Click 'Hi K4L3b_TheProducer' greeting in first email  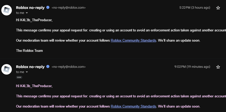point(34,20)
